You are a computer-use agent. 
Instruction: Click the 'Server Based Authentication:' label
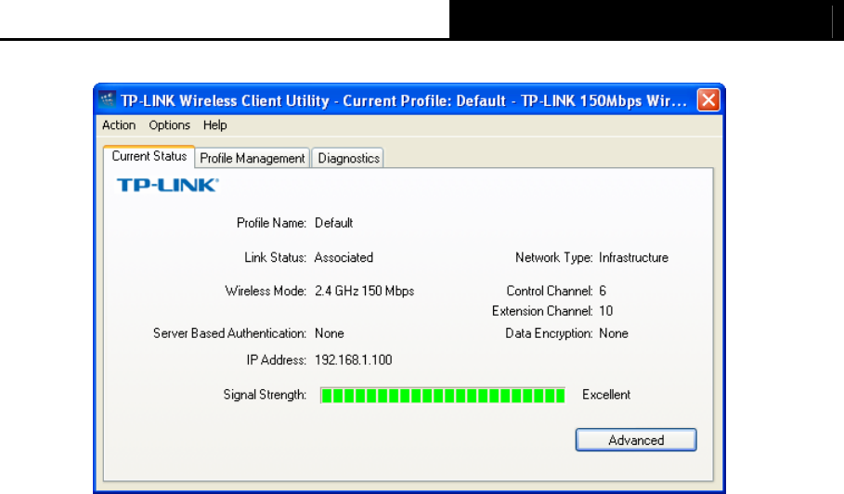[x=230, y=333]
